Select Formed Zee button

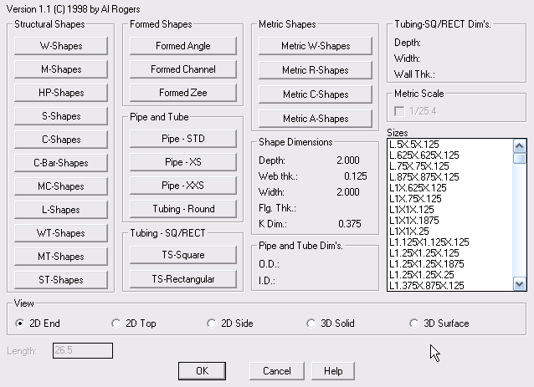coord(182,93)
